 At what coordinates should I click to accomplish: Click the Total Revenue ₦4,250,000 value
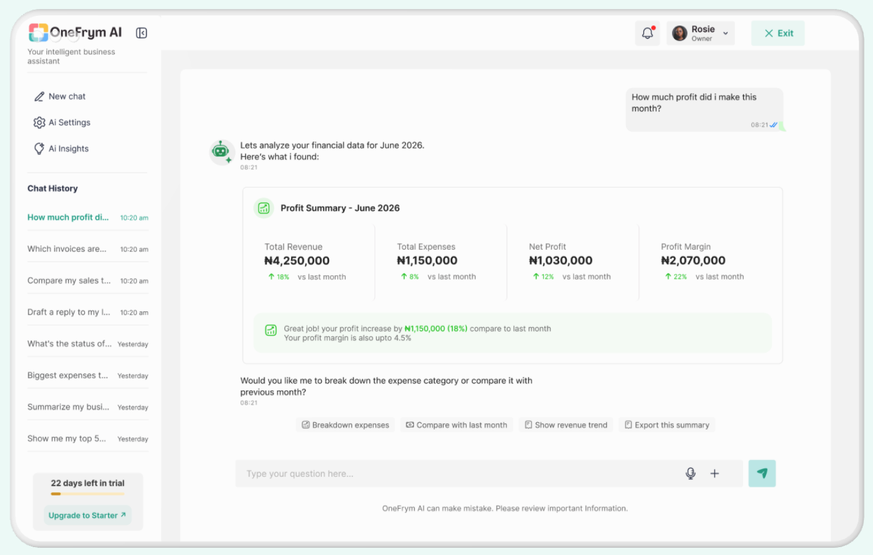297,261
